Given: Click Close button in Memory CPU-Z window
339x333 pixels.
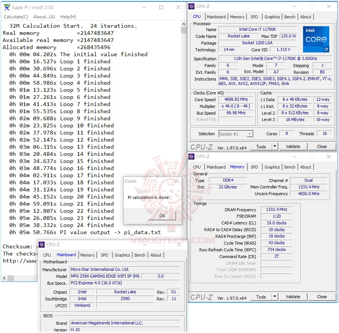Looking at the screenshot, I should point(322,297).
